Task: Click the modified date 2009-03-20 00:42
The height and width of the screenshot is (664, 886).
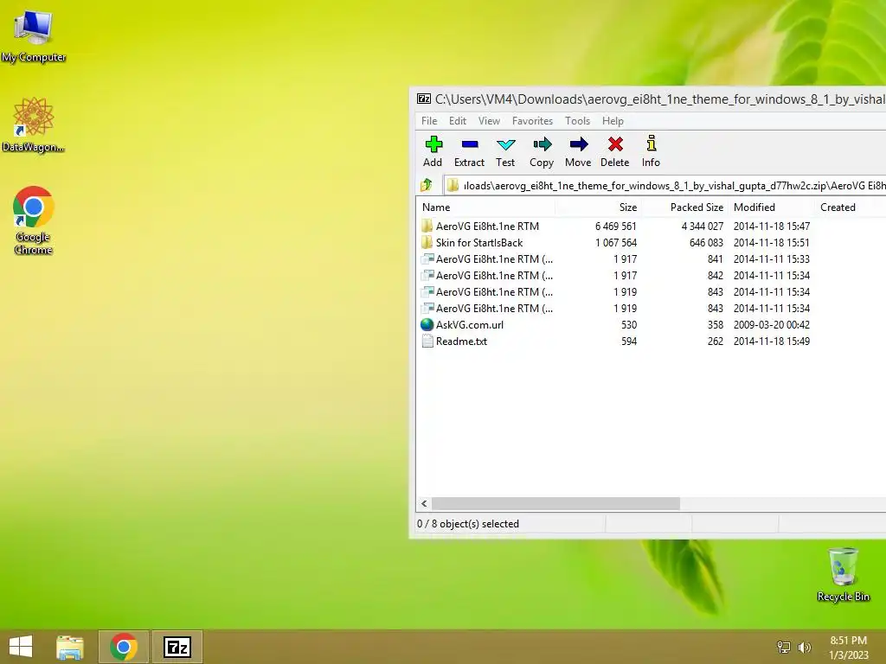Action: [x=771, y=325]
